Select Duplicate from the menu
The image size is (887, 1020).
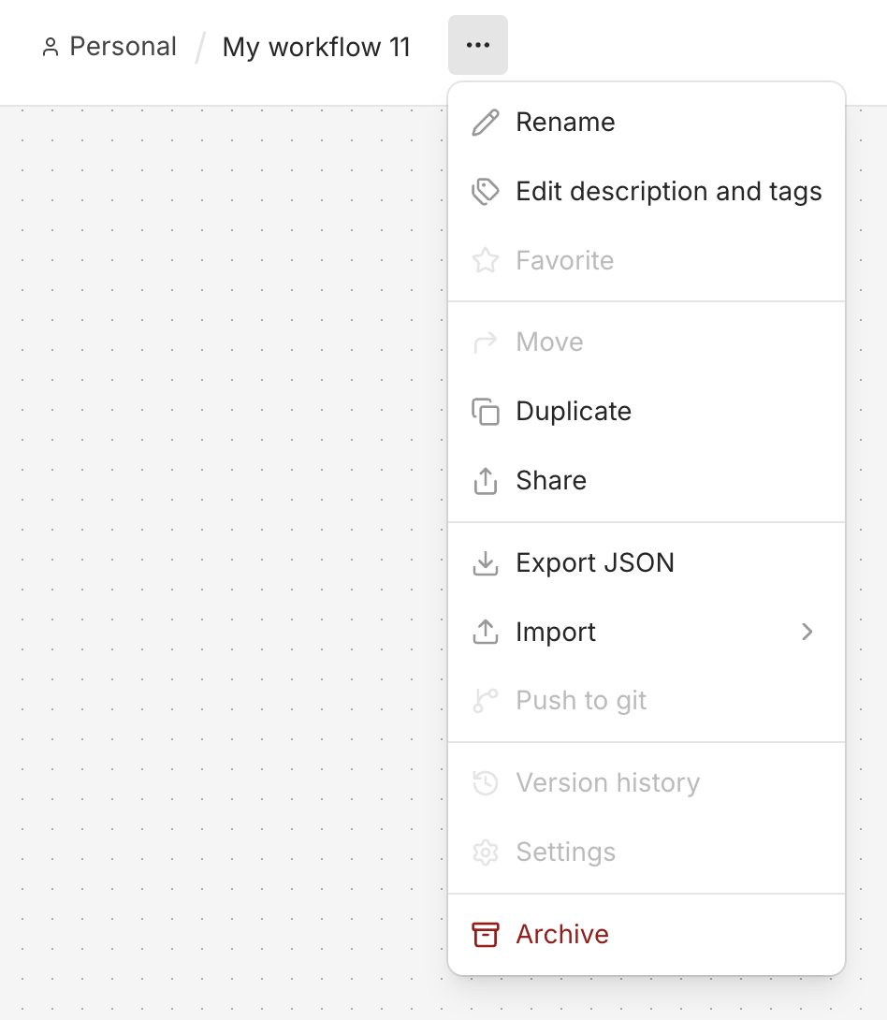click(647, 411)
